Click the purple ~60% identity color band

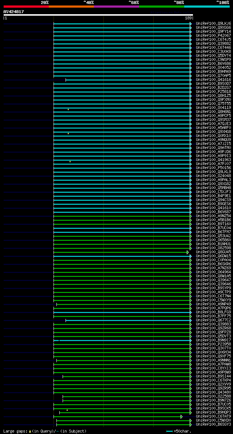[x=116, y=6]
